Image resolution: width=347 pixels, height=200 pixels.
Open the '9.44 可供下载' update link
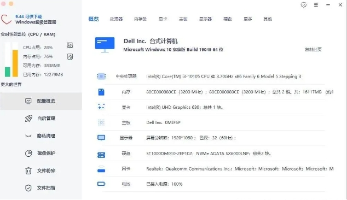tap(28, 16)
